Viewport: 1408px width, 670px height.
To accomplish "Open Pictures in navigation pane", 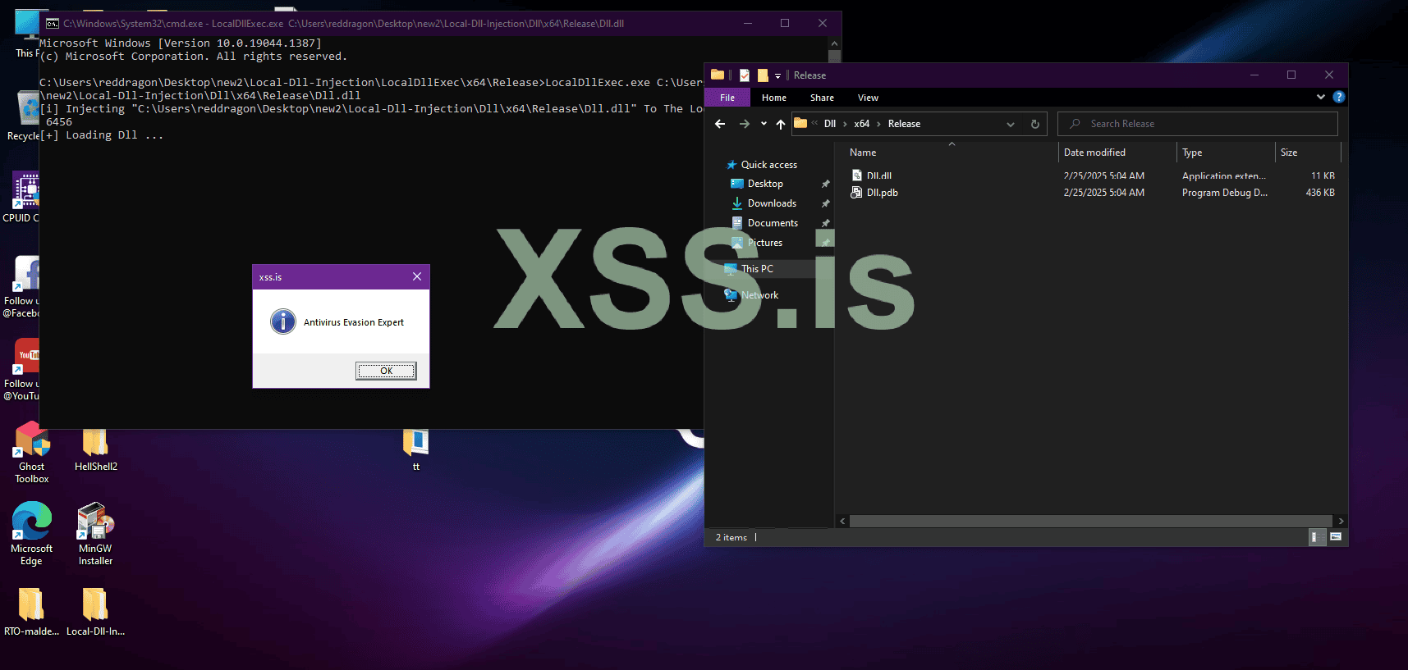I will (x=765, y=243).
